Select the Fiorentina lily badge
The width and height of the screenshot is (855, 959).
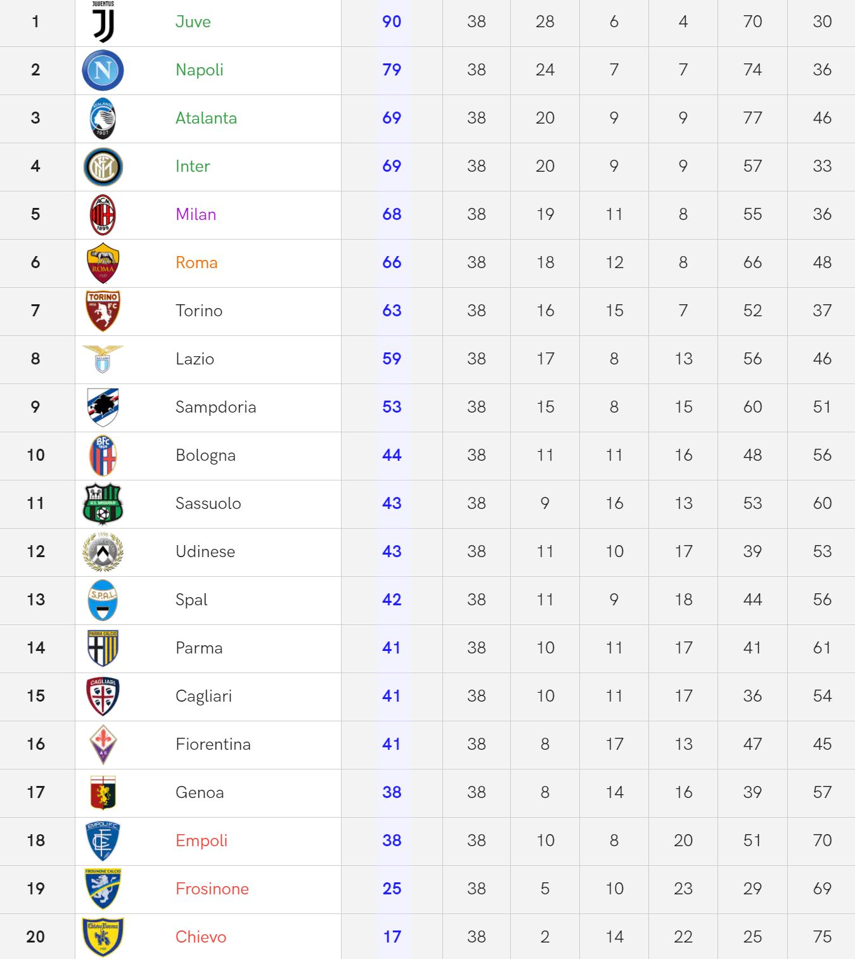tap(103, 745)
